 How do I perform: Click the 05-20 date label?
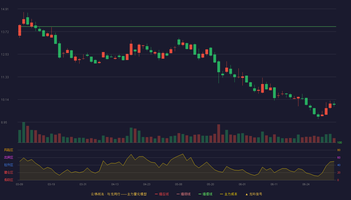210,184
